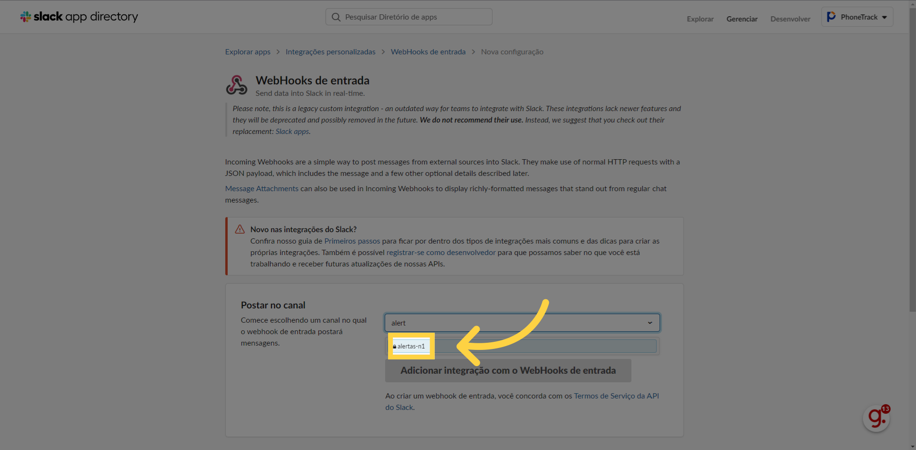
Task: Focus the Pesquisar Diretório de apps field
Action: [409, 17]
